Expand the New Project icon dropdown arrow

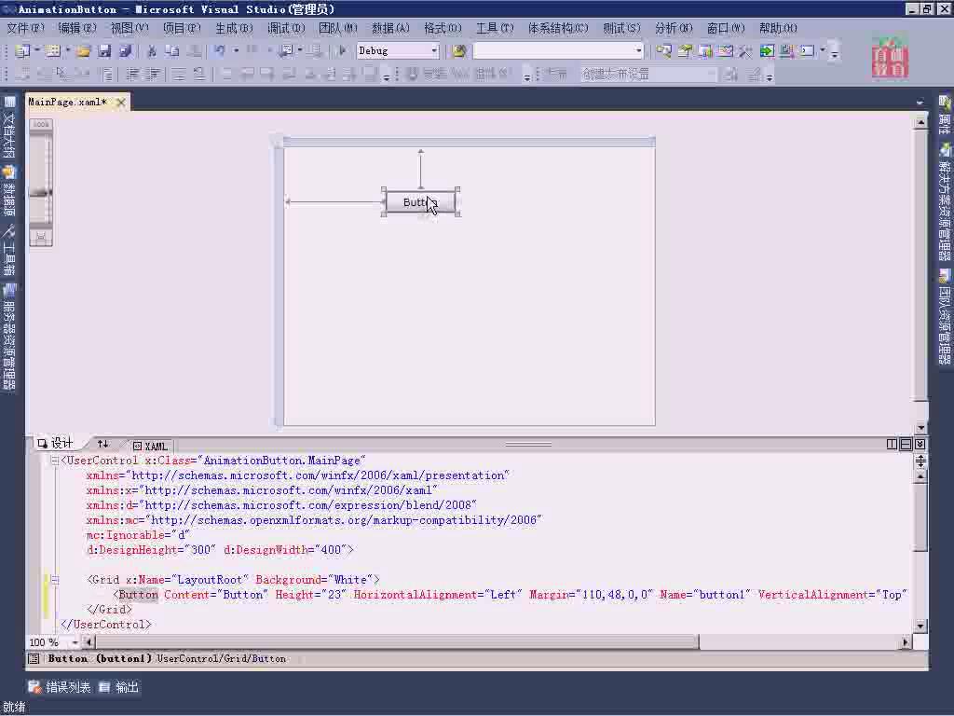pyautogui.click(x=36, y=50)
